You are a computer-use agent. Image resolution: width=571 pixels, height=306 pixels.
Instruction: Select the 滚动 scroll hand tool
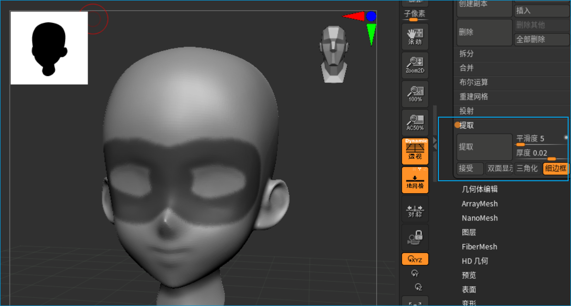(x=415, y=37)
